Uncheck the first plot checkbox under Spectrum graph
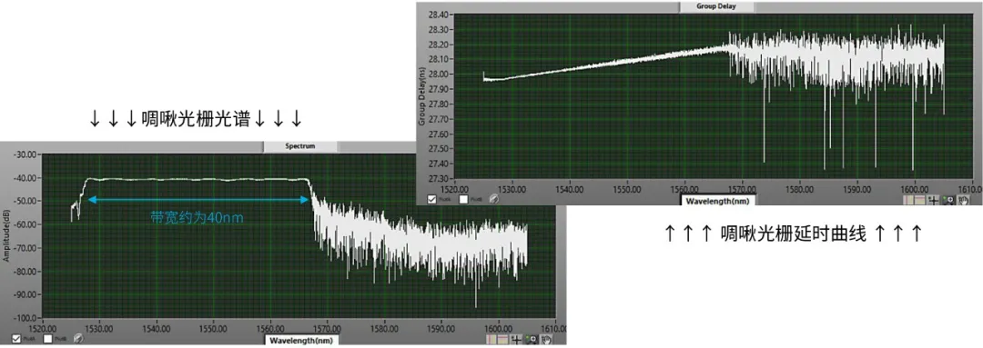 tap(16, 339)
